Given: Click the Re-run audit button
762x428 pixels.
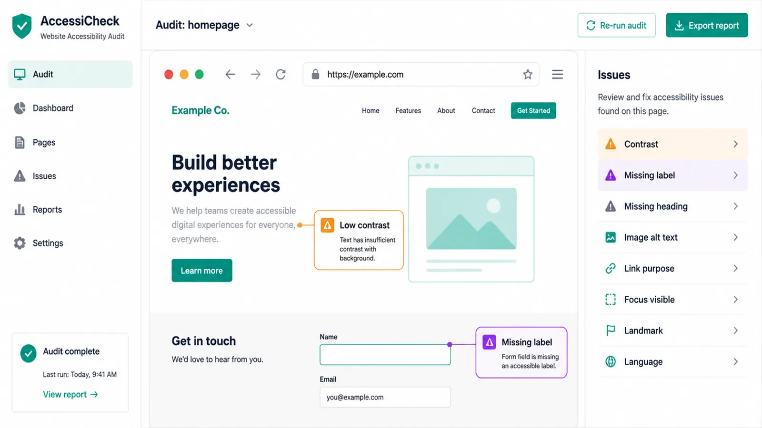Looking at the screenshot, I should pos(616,25).
